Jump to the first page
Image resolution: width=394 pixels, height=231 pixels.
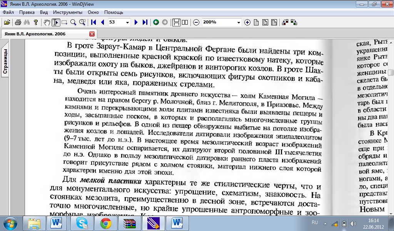(x=93, y=22)
